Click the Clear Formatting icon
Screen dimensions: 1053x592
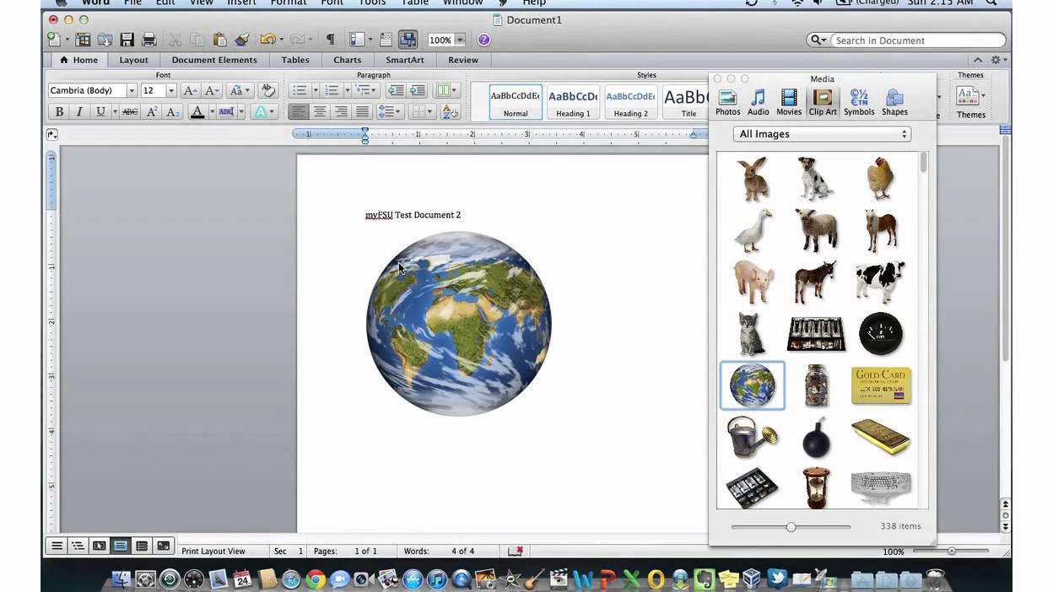pyautogui.click(x=267, y=90)
